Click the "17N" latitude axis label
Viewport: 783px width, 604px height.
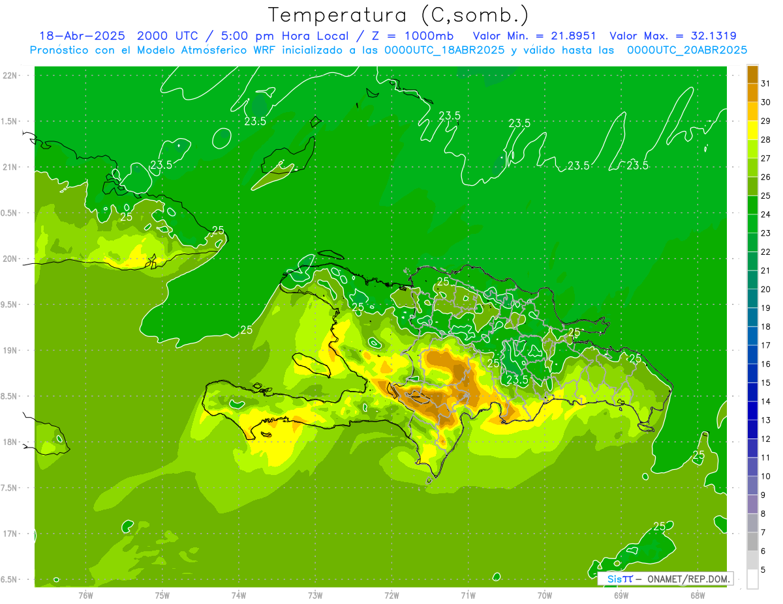tap(10, 534)
